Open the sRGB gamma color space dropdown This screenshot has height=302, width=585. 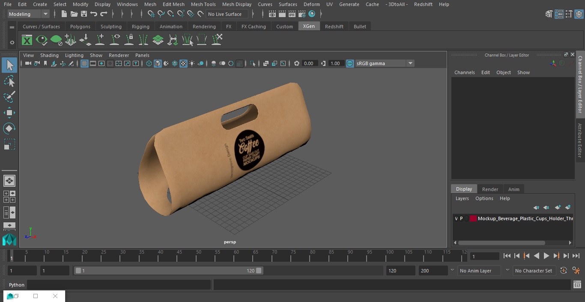point(385,63)
